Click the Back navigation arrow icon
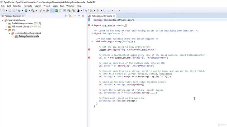 coord(109,11)
